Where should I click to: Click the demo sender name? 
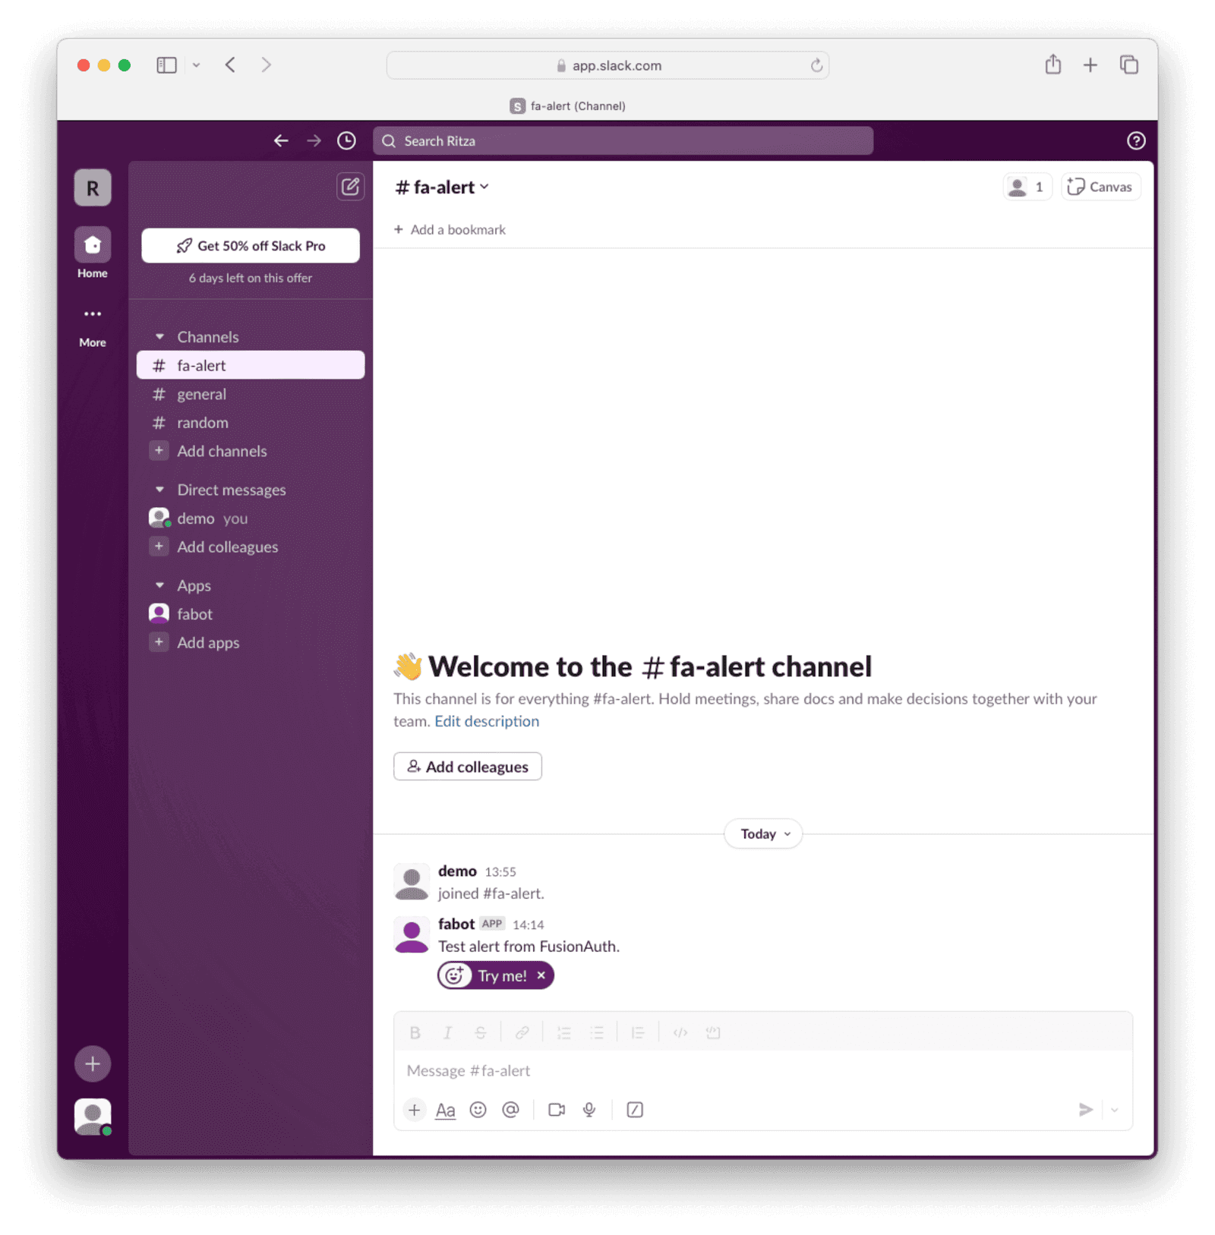[x=457, y=871]
